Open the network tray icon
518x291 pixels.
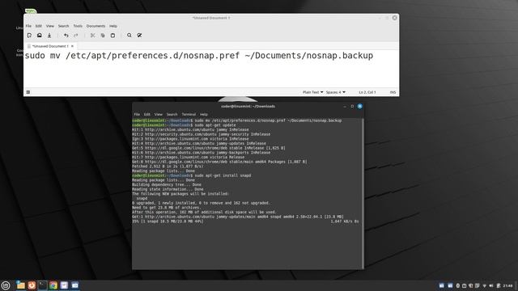(484, 285)
